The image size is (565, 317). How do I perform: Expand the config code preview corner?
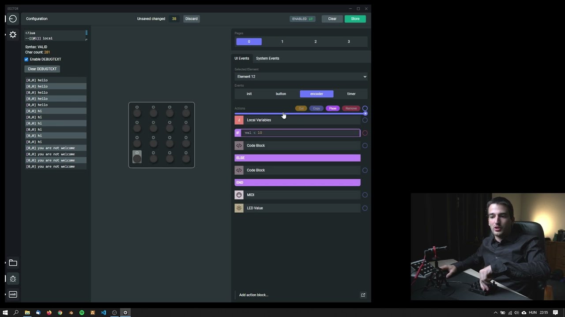point(87,40)
